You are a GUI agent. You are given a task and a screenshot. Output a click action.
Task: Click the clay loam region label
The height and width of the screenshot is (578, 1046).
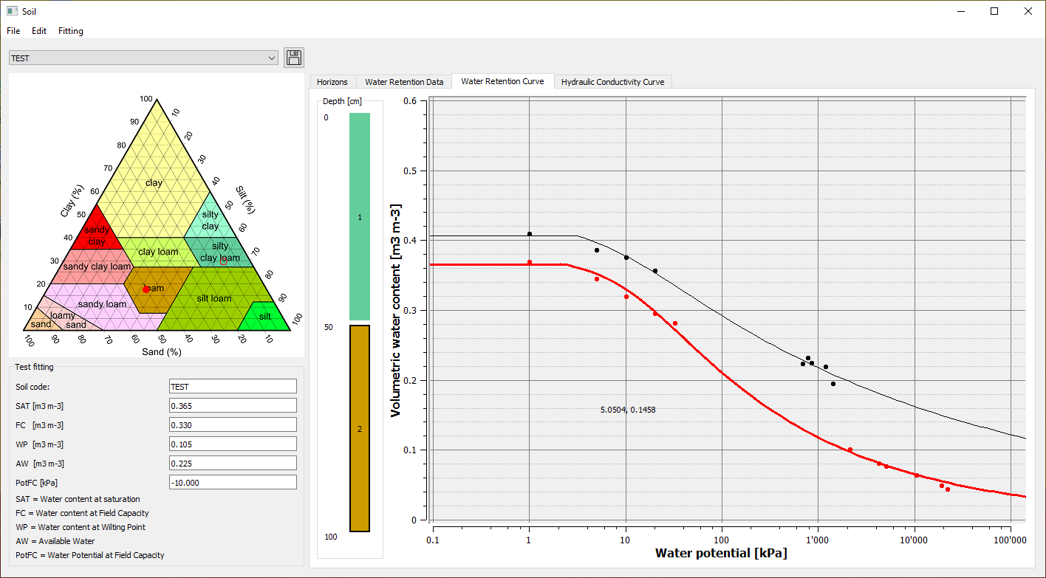[x=158, y=252]
